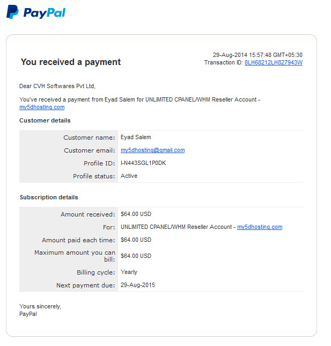This screenshot has width=331, height=346.
Task: Select the Profile ID value I-N443SGL1P0DK
Action: click(x=143, y=163)
